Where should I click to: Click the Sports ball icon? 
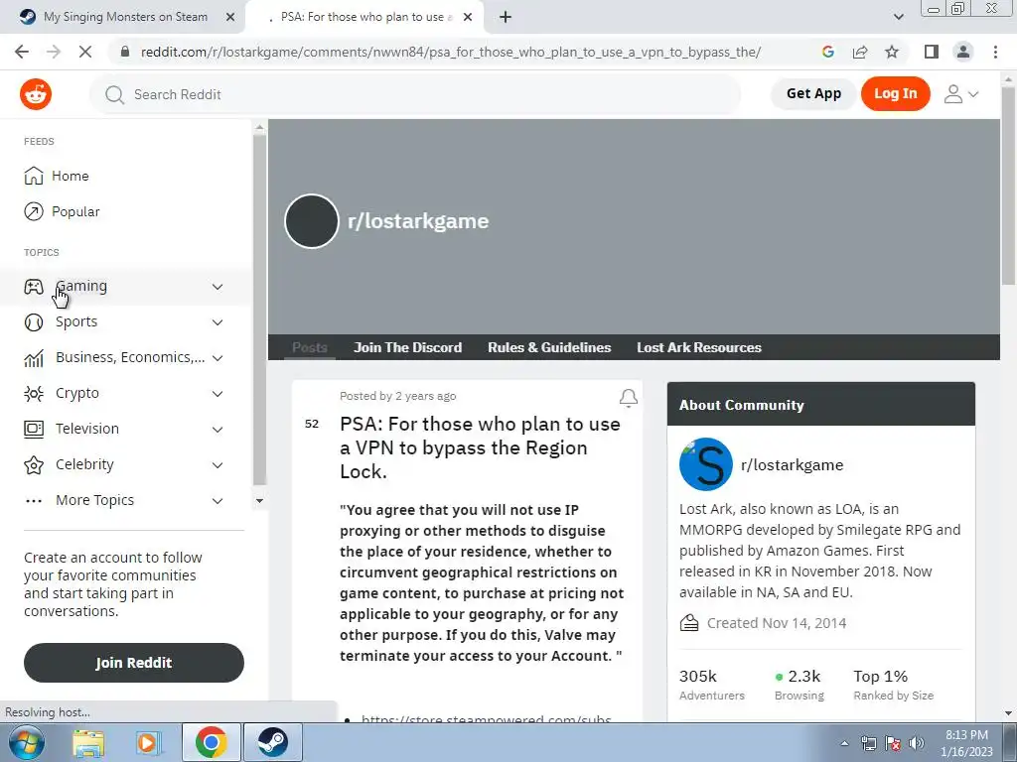[x=34, y=322]
